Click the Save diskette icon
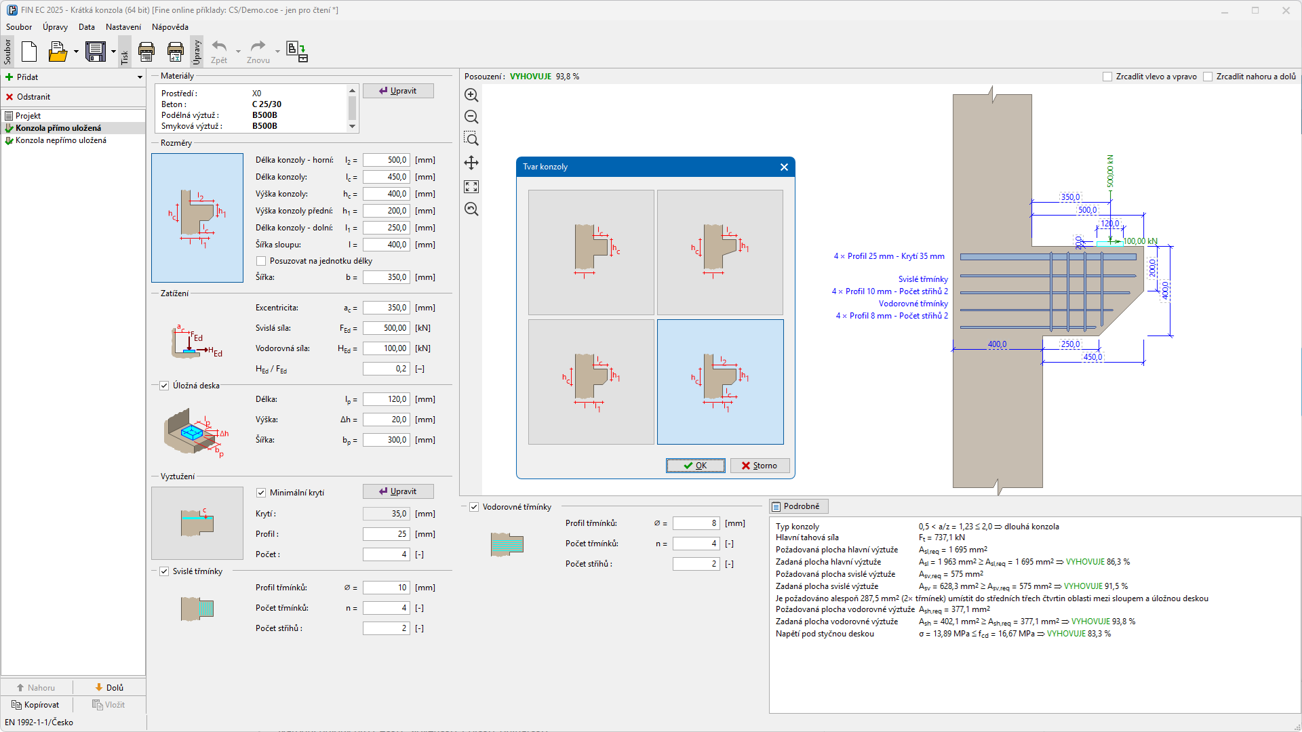Screen dimensions: 1302x732 pos(95,52)
